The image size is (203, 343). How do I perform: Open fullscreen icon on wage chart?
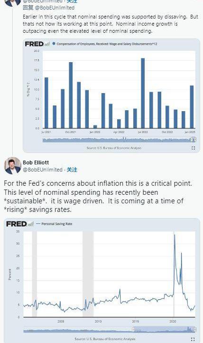(x=193, y=148)
